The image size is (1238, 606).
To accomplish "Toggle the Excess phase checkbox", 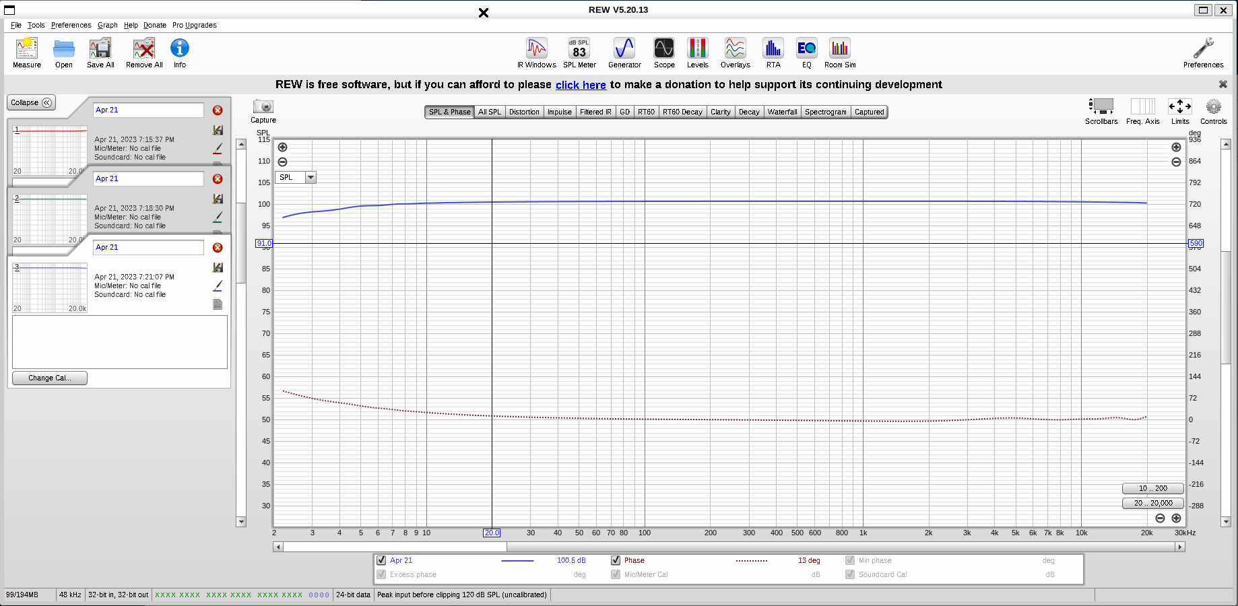I will pos(381,574).
